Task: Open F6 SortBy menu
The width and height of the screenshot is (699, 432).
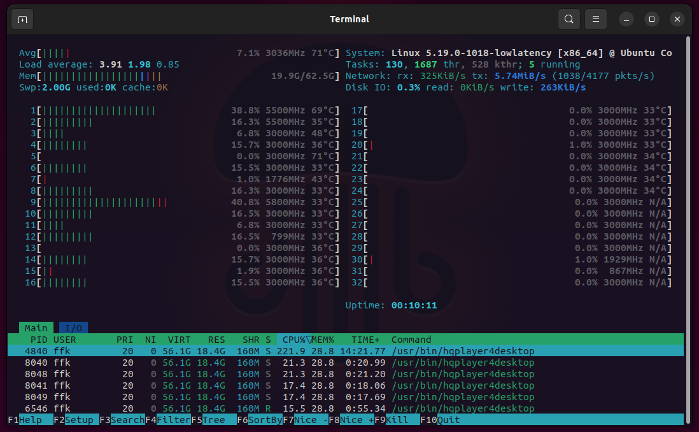Action: pos(262,420)
